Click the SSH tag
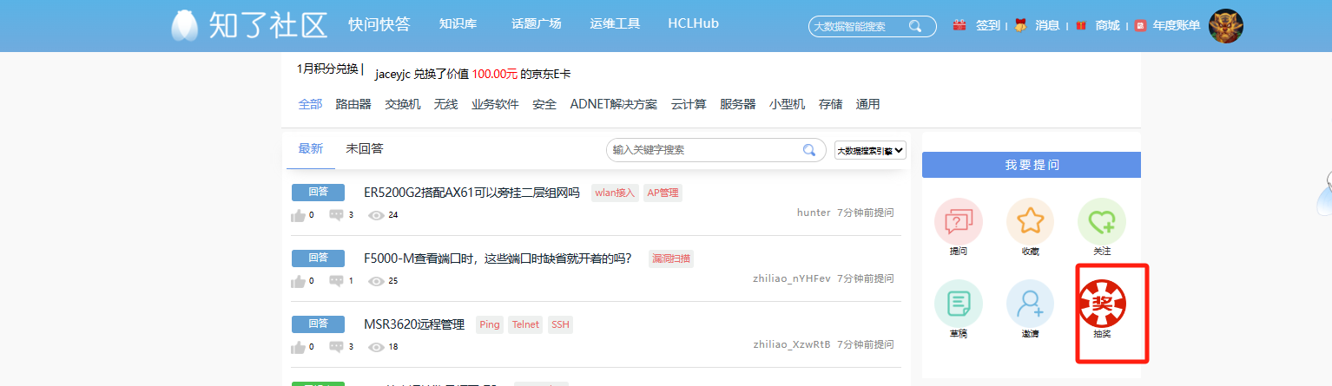Viewport: 1332px width, 386px height. tap(561, 324)
